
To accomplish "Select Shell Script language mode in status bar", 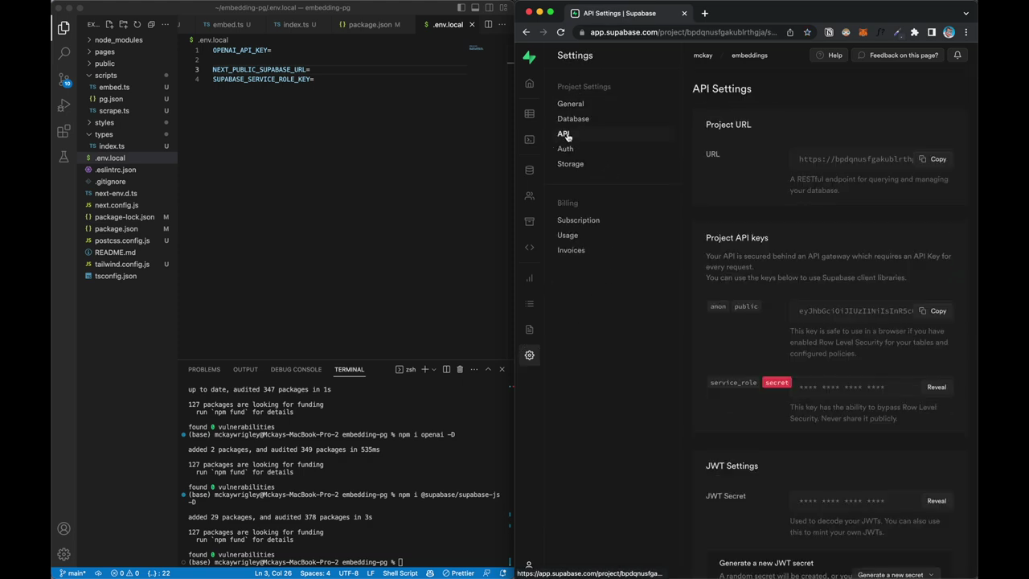I will click(x=400, y=573).
